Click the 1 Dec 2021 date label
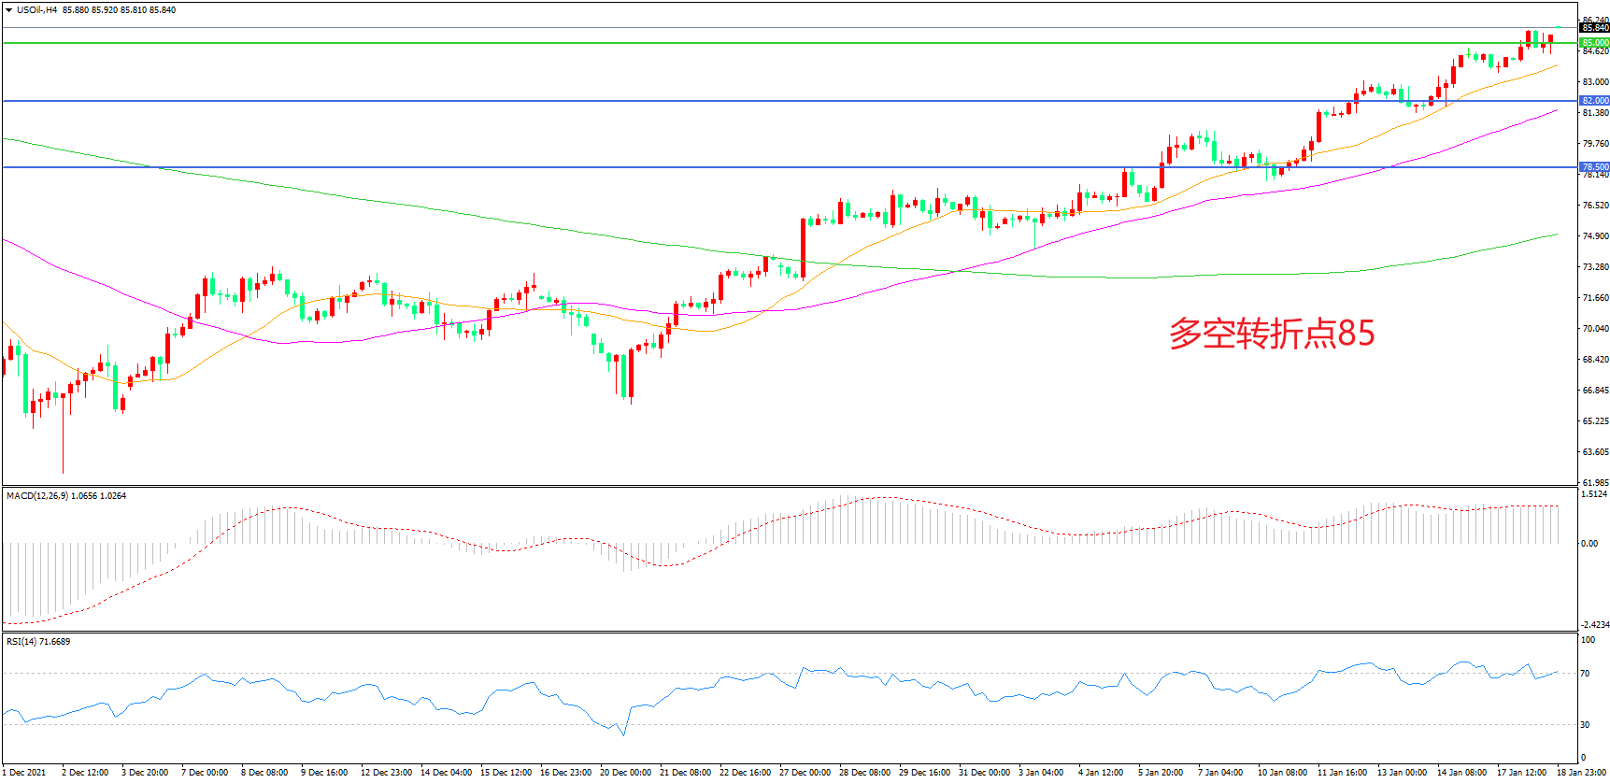 (23, 773)
